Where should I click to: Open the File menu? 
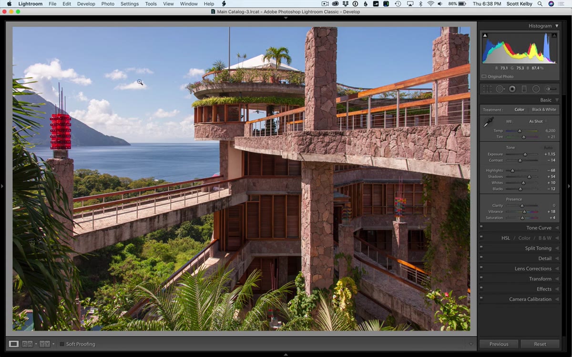[x=52, y=4]
